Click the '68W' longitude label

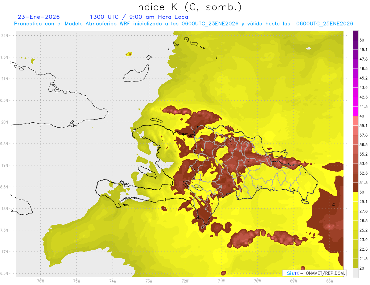[329, 281]
